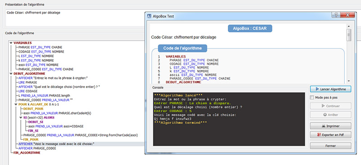This screenshot has width=361, height=165.
Task: Click the DEBUT_ALGORITHME line in preview listing
Action: [184, 82]
